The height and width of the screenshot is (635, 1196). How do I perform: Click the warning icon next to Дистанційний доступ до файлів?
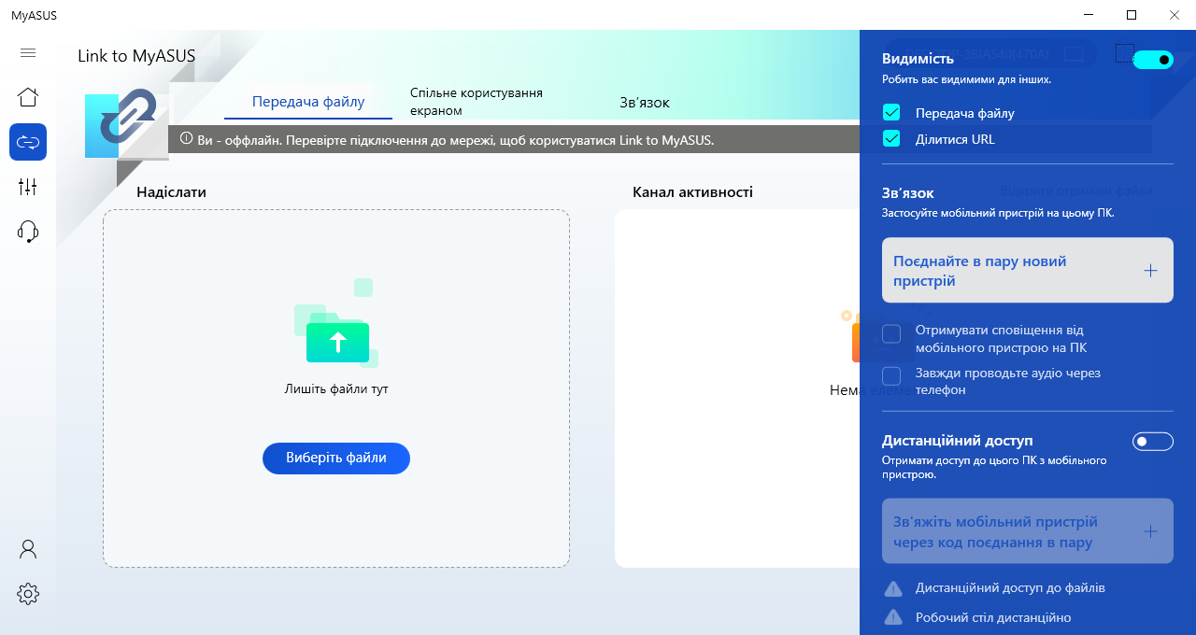[893, 588]
